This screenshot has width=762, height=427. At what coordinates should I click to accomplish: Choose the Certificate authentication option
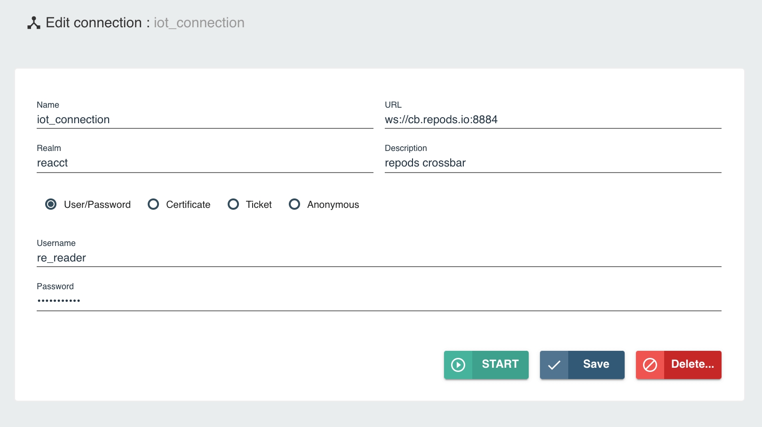point(153,205)
